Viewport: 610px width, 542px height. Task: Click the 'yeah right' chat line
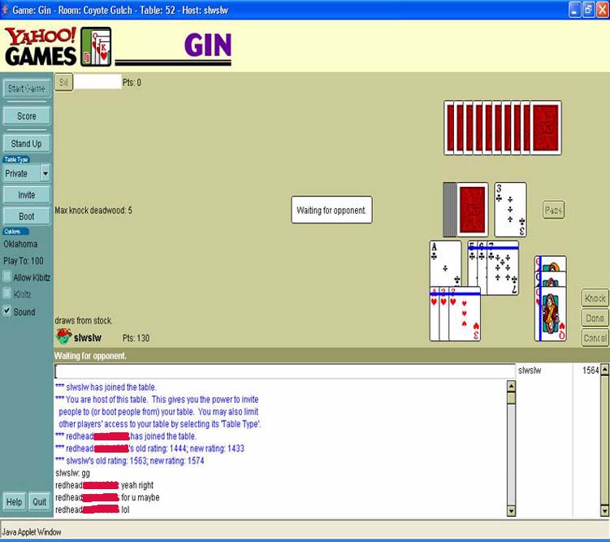click(137, 485)
